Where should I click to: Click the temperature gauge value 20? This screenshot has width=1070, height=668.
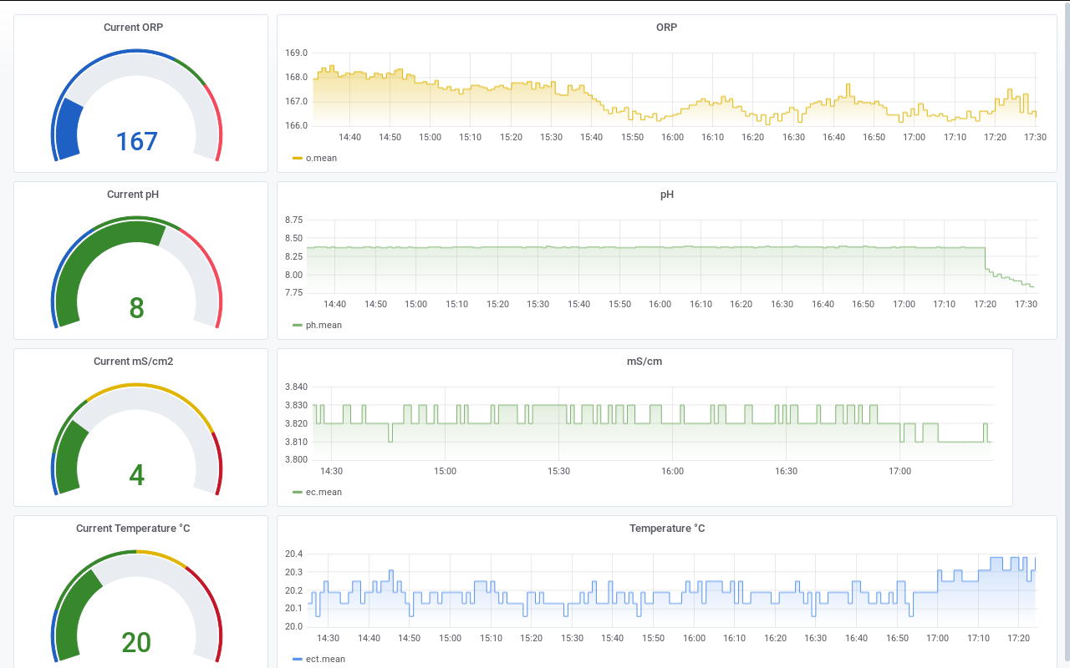coord(136,642)
